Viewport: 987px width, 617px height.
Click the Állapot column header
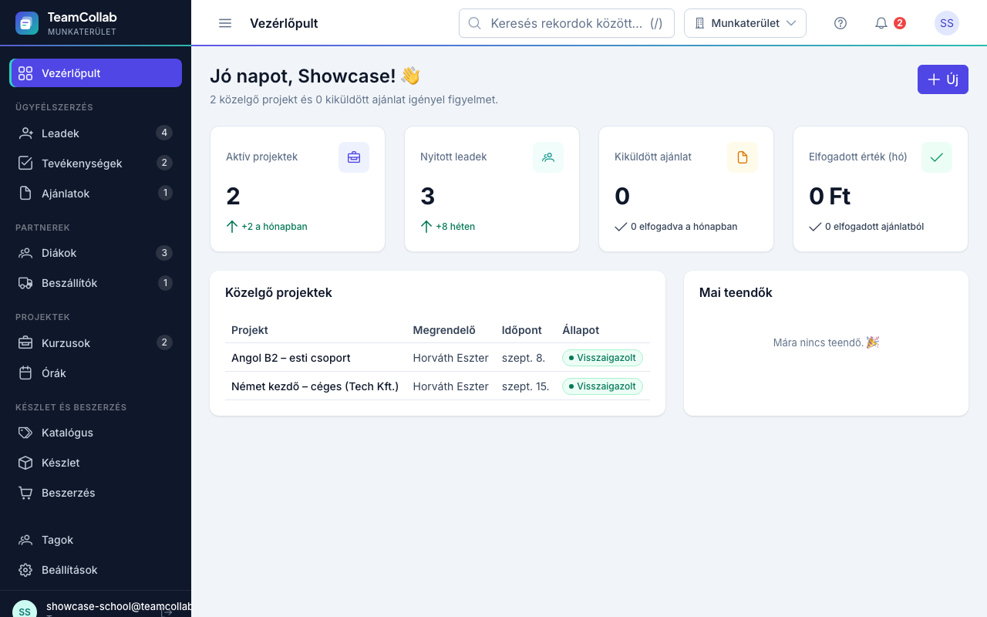coord(581,330)
